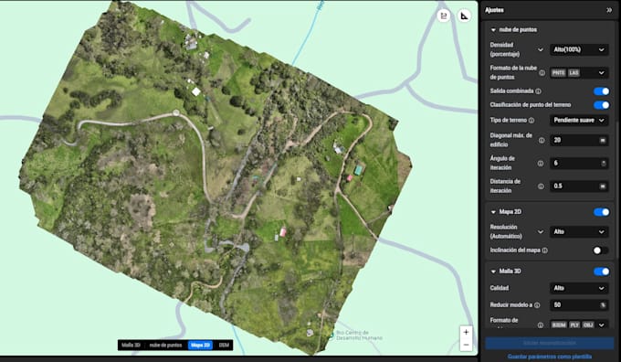Viewport: 621px width, 362px height.
Task: Edit Diagonal máx. de edificio value 20
Action: [579, 141]
